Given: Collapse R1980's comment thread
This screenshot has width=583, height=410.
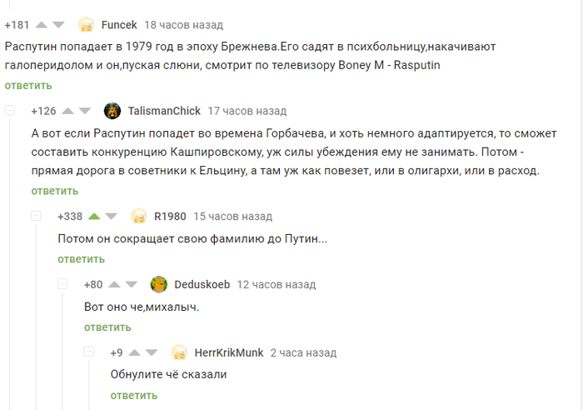Looking at the screenshot, I should (x=36, y=216).
